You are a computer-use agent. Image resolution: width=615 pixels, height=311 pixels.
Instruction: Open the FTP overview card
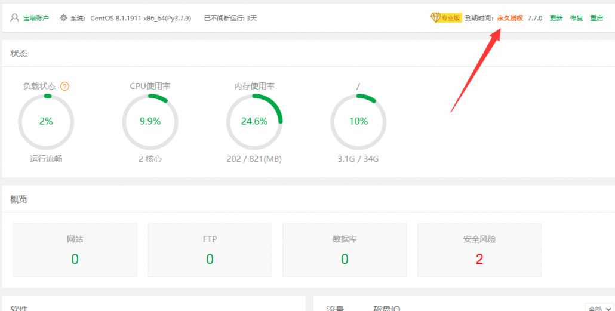(210, 250)
